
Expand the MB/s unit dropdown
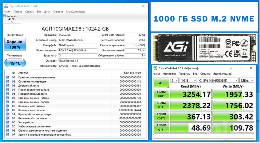click(x=247, y=80)
